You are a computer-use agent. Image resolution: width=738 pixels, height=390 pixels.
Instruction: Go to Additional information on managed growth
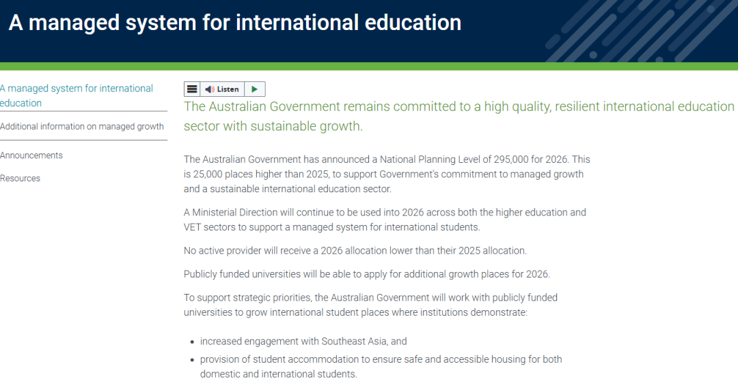pyautogui.click(x=82, y=126)
